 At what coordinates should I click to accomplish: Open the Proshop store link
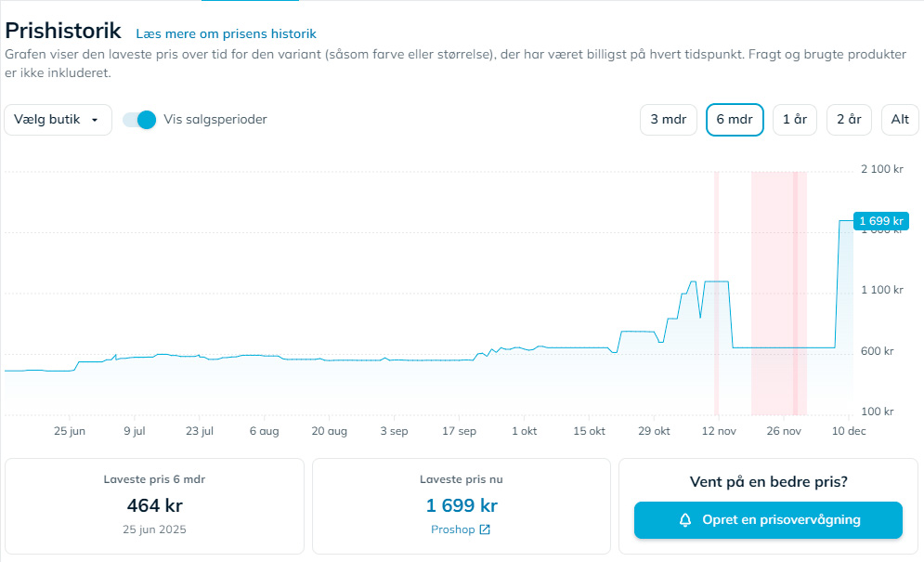(x=453, y=529)
